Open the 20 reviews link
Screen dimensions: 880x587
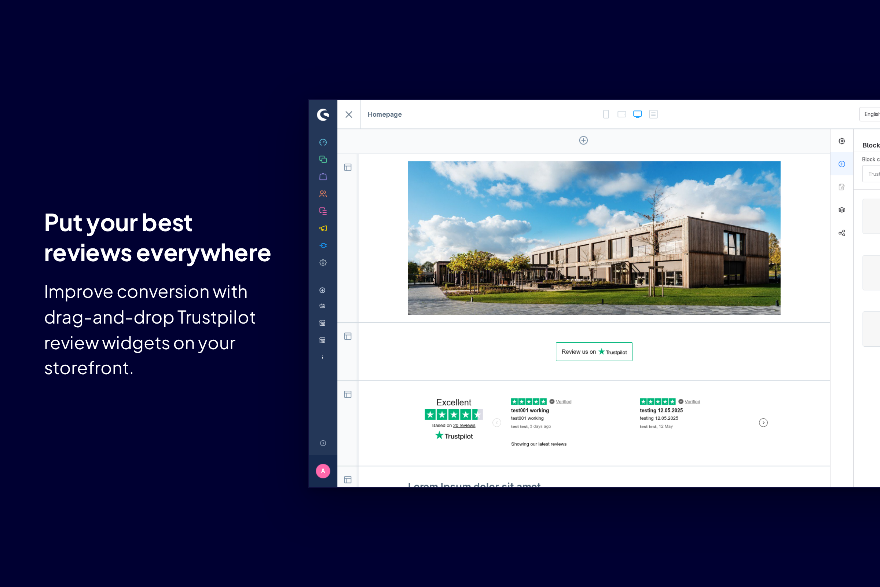(x=464, y=425)
